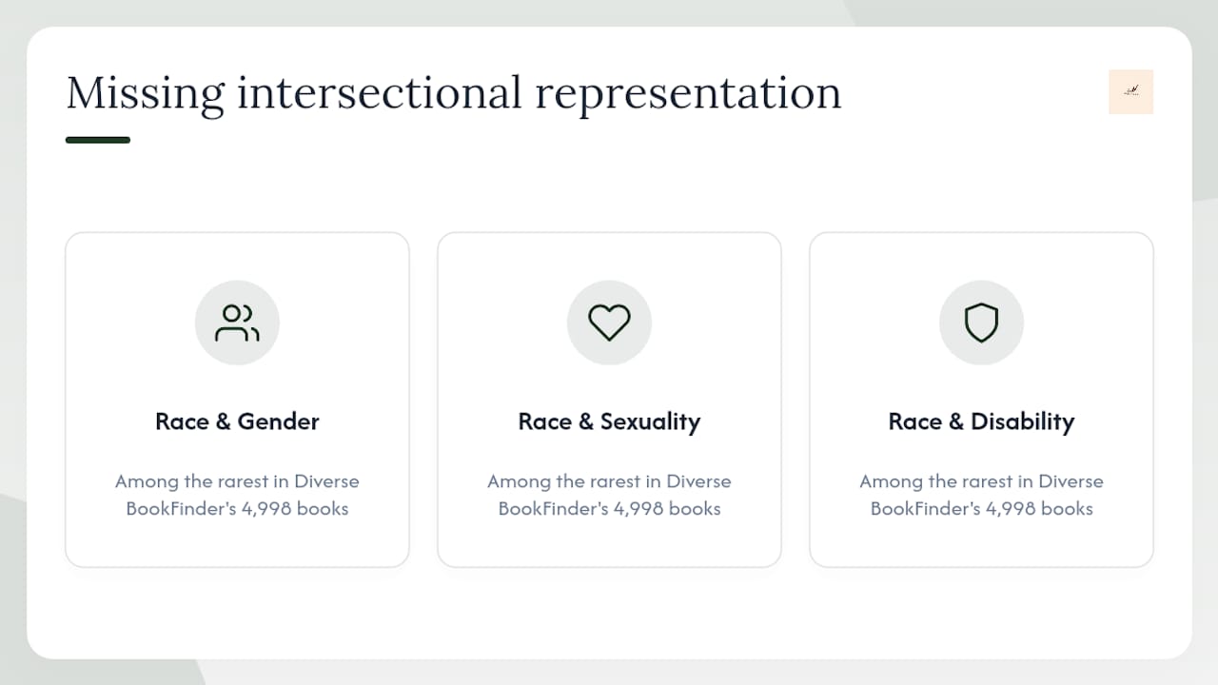Click "Among the rarest" text under Race & Sexuality
The width and height of the screenshot is (1218, 685).
pos(564,481)
